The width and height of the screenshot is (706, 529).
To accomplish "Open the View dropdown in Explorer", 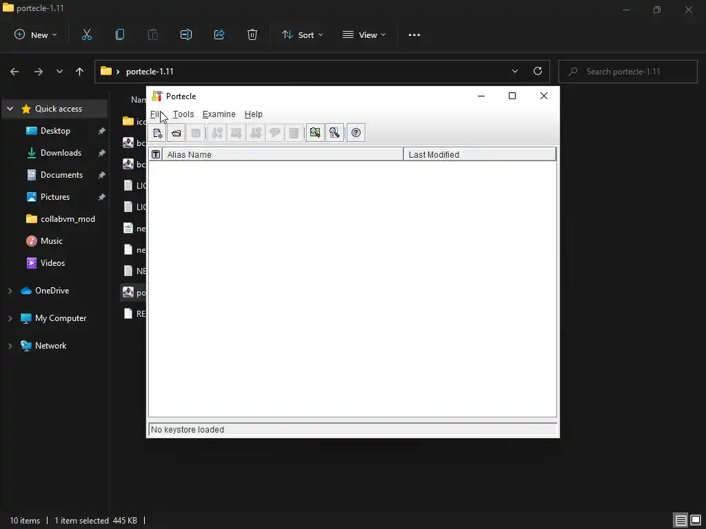I will (x=364, y=34).
